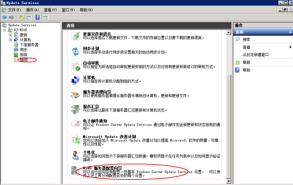Toggle the console tree pane toolbar icon
This screenshot has width=293, height=185.
point(28,18)
